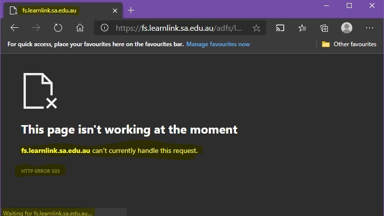Go back to the previous page
Image resolution: width=384 pixels, height=216 pixels.
tap(14, 28)
